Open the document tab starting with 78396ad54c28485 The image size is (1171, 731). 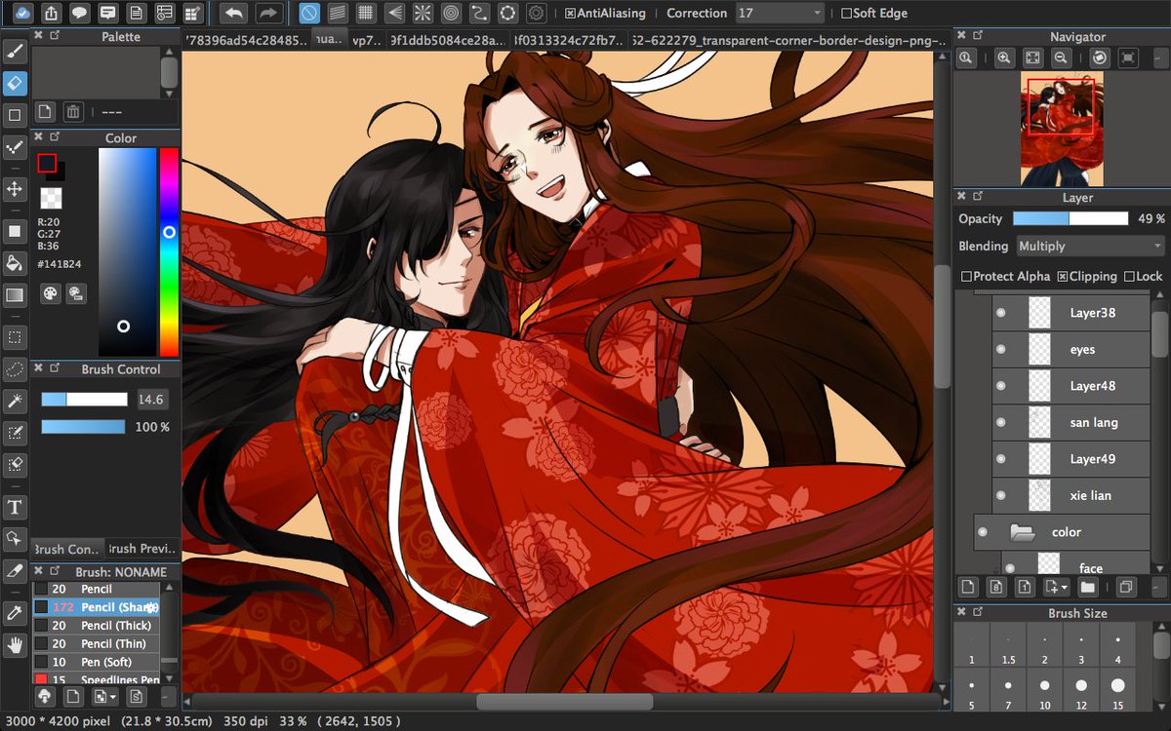(248, 40)
